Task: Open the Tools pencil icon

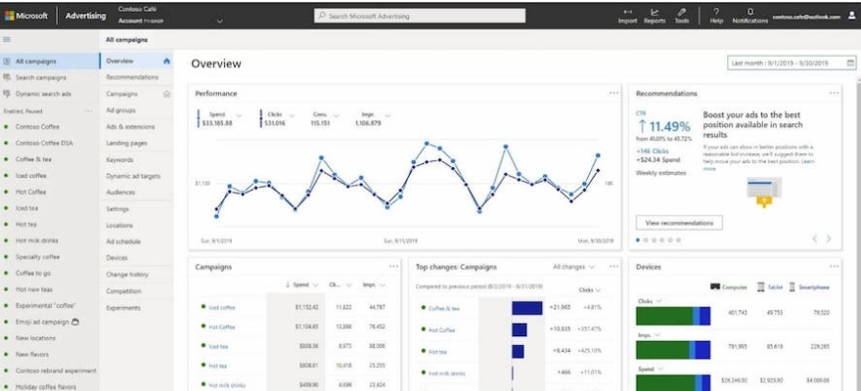Action: pos(682,12)
